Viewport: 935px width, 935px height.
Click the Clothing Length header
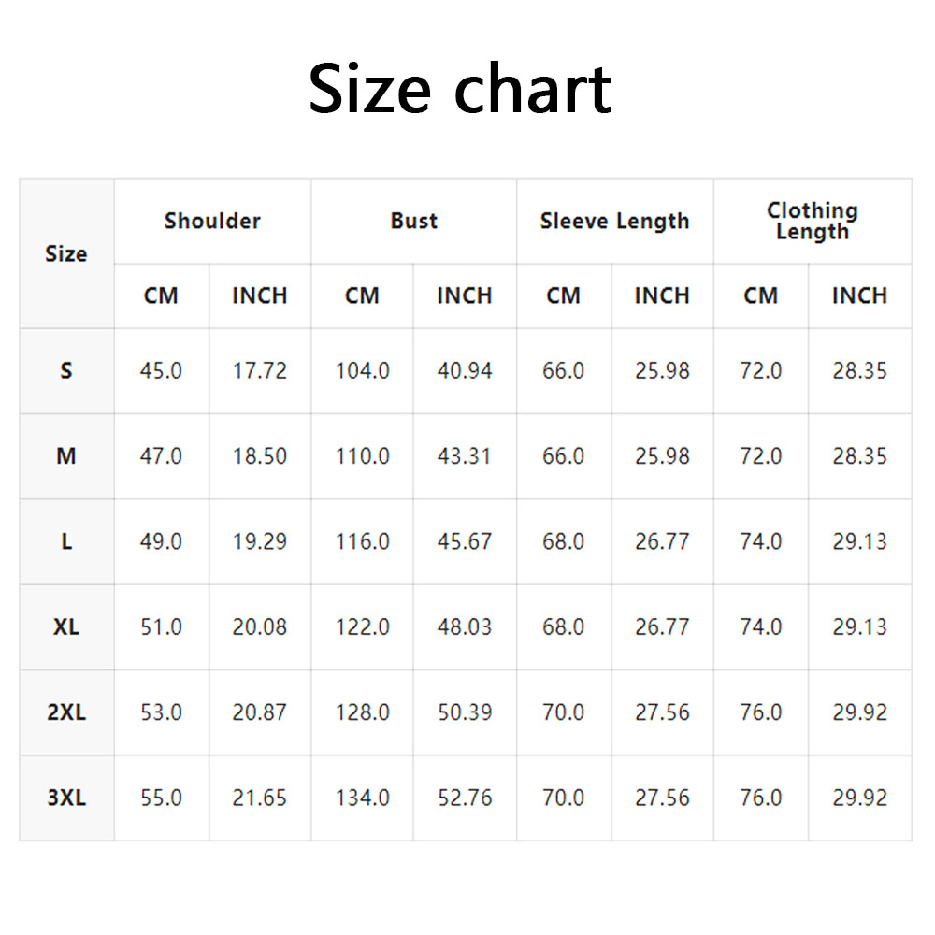[812, 222]
